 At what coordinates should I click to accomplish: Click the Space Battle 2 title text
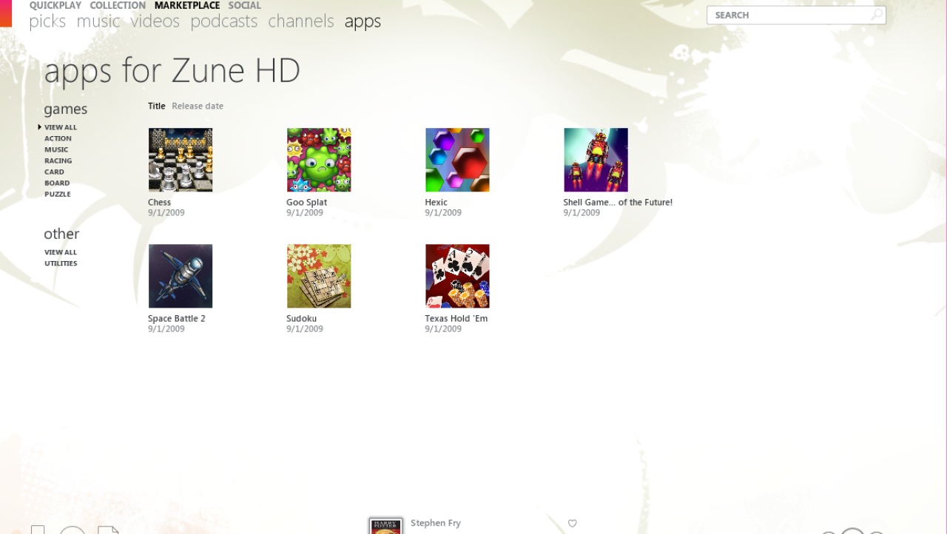tap(176, 318)
